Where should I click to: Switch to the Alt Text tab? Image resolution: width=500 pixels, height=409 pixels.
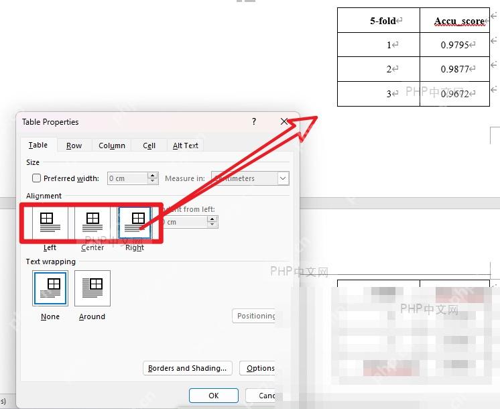point(186,145)
